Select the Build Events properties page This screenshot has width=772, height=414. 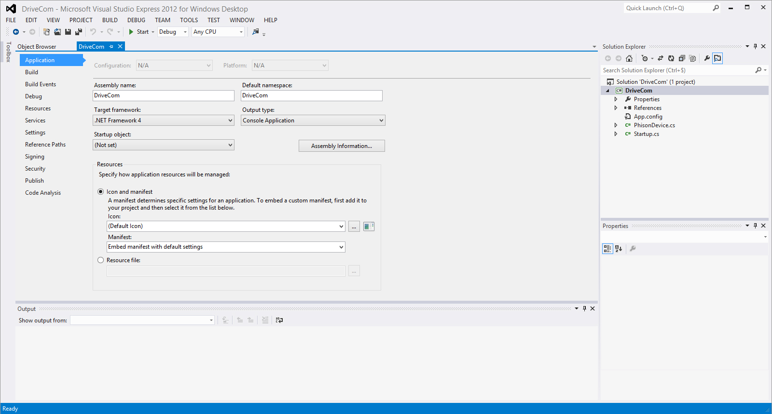[x=41, y=84]
